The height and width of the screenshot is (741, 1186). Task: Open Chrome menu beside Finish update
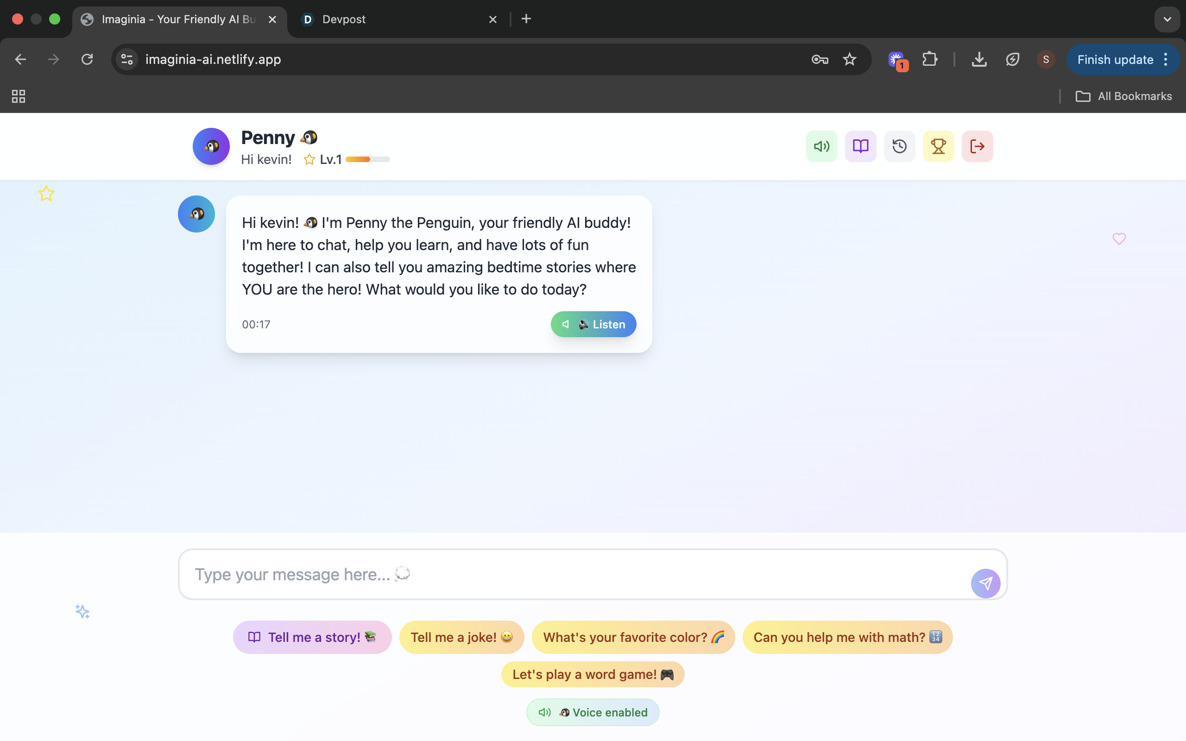1166,59
